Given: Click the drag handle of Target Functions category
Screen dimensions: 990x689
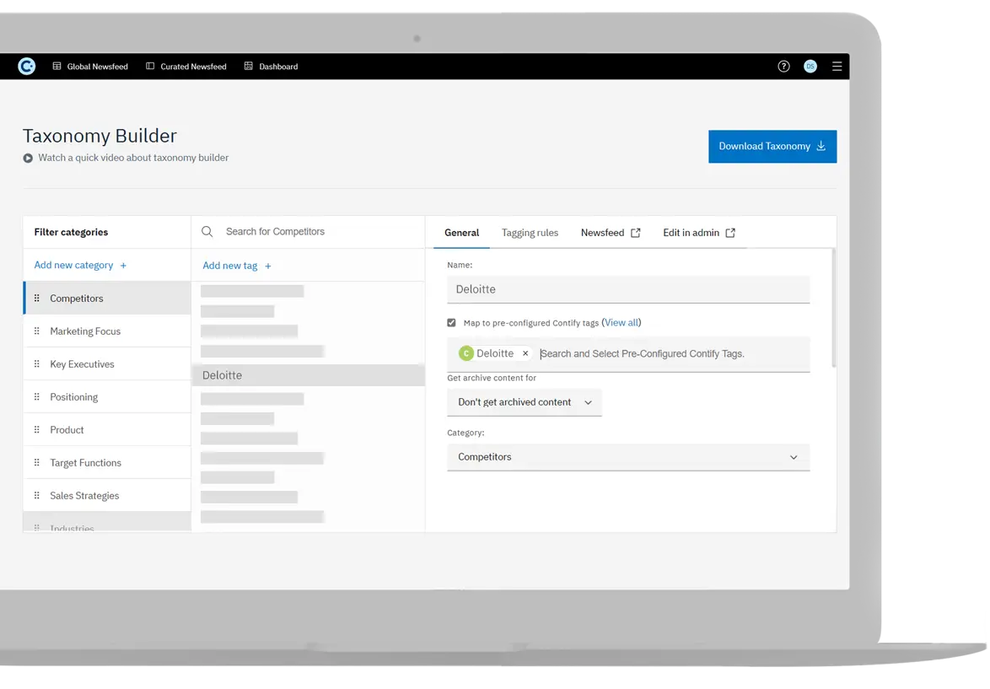Looking at the screenshot, I should coord(36,462).
